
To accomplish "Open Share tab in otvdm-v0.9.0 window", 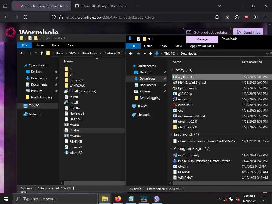I will click(x=55, y=45).
